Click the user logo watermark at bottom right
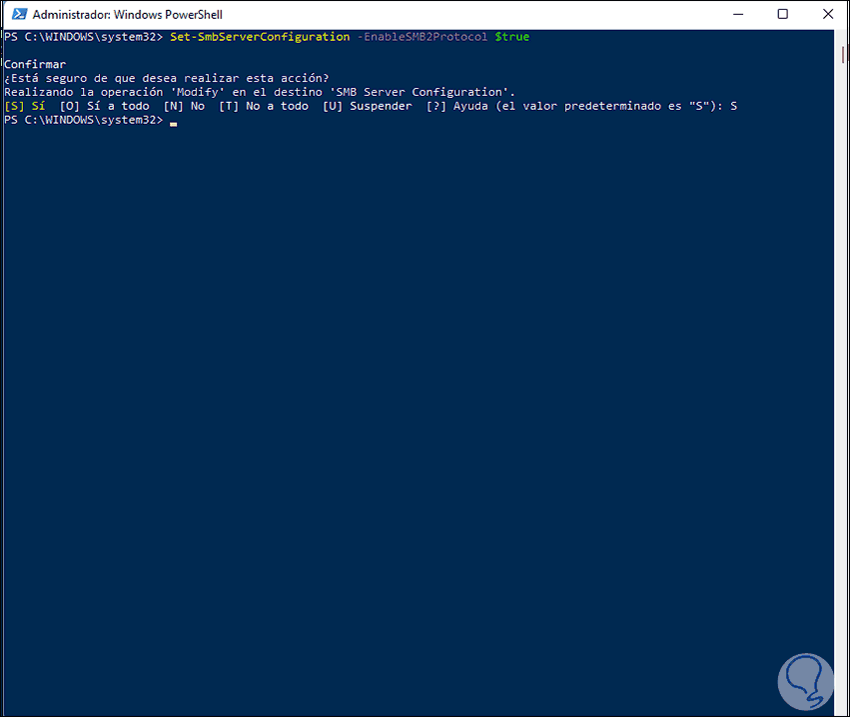The width and height of the screenshot is (851, 717). click(x=805, y=667)
